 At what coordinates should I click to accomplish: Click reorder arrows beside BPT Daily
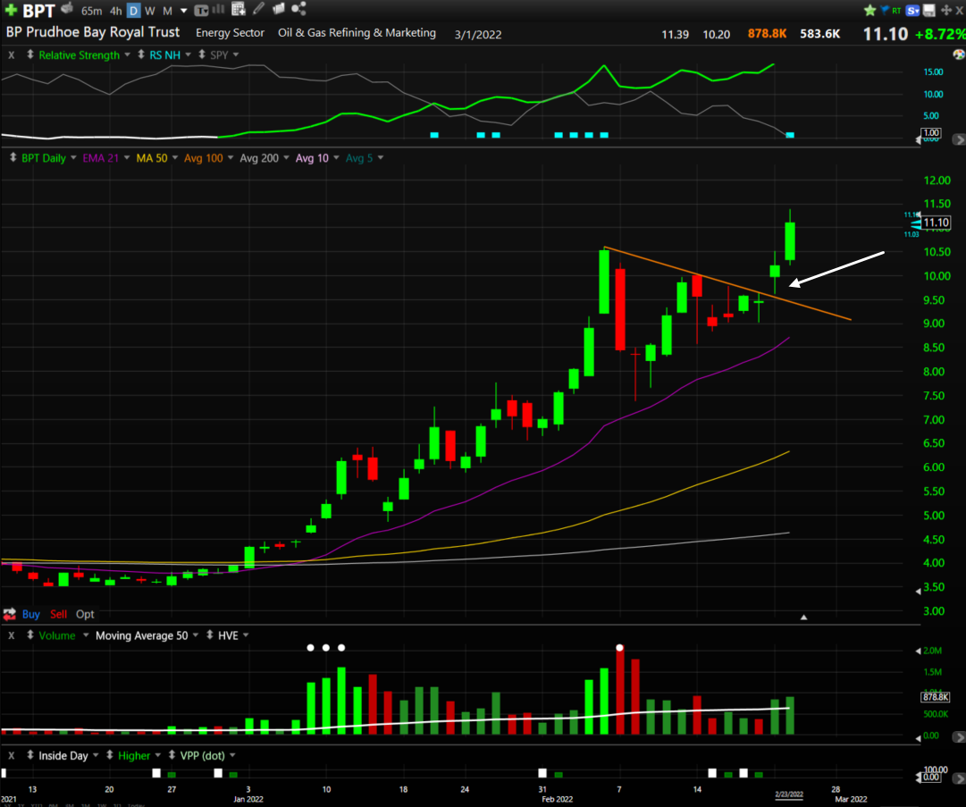pyautogui.click(x=13, y=157)
